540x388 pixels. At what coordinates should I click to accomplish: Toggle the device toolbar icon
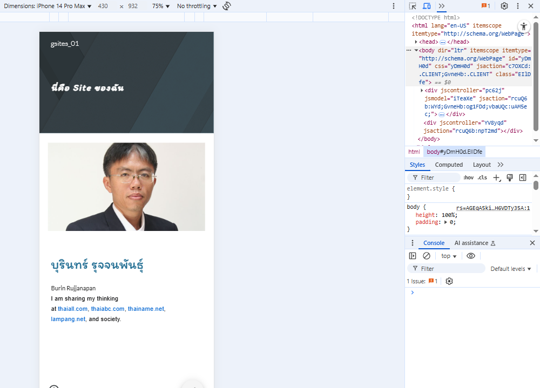[x=427, y=6]
